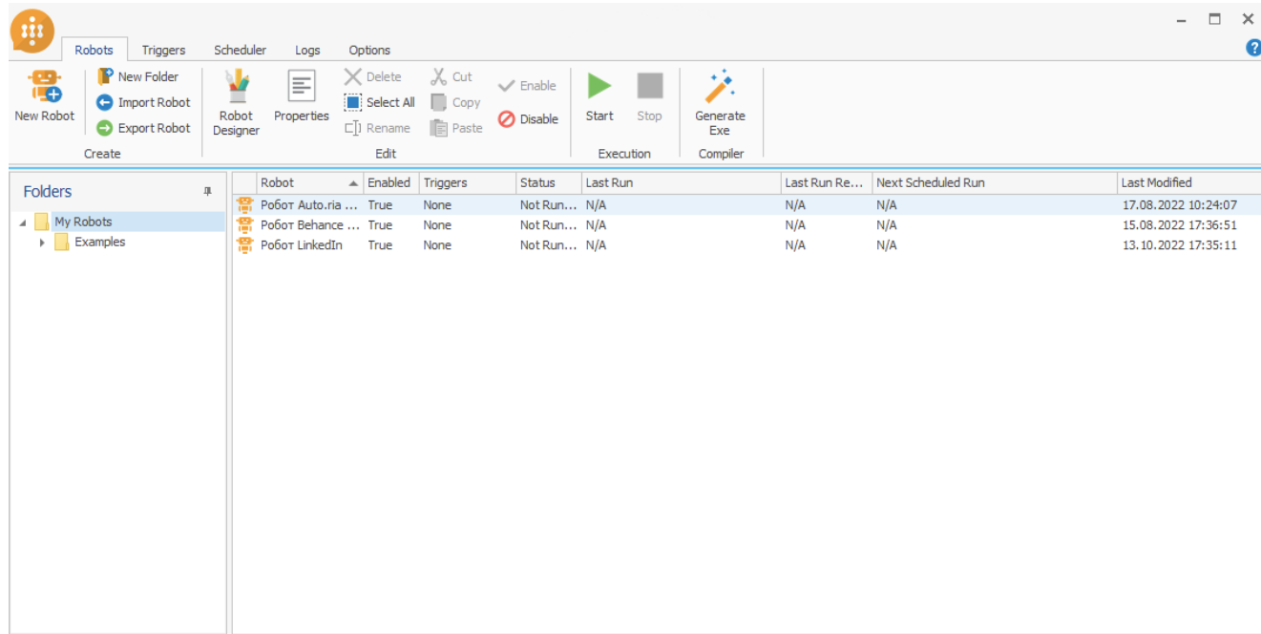Select the Examples folder
1261x634 pixels.
(100, 242)
